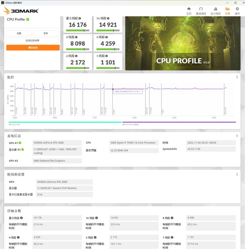Screen dimensions: 245x249
Task: Click the green check beside CPU Profile
Action: tap(28, 19)
